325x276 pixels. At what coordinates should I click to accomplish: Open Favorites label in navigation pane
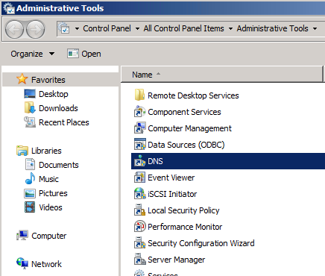48,80
